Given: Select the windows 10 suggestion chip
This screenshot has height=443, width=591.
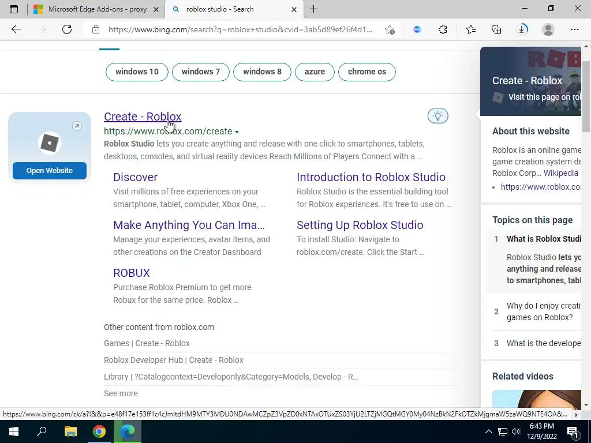Looking at the screenshot, I should (x=137, y=72).
